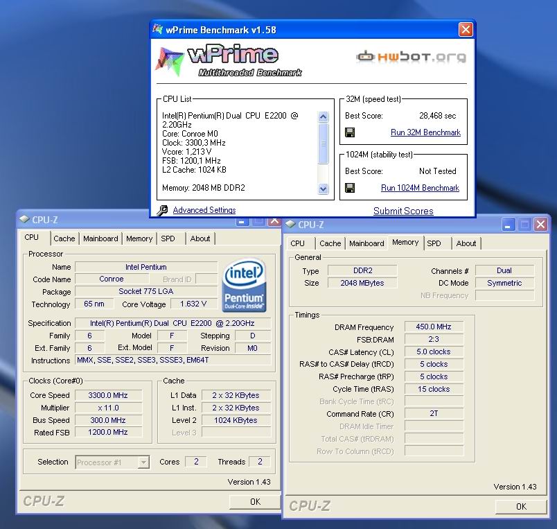557x529 pixels.
Task: Click the Core Voltage 1.632 V field
Action: [193, 304]
